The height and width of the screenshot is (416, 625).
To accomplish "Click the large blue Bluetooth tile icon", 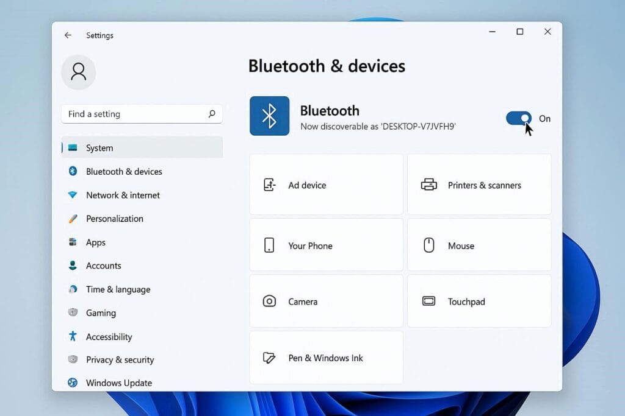I will pyautogui.click(x=269, y=116).
